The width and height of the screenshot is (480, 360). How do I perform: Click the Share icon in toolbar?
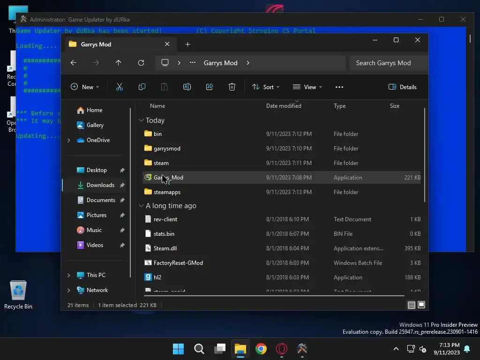(210, 87)
